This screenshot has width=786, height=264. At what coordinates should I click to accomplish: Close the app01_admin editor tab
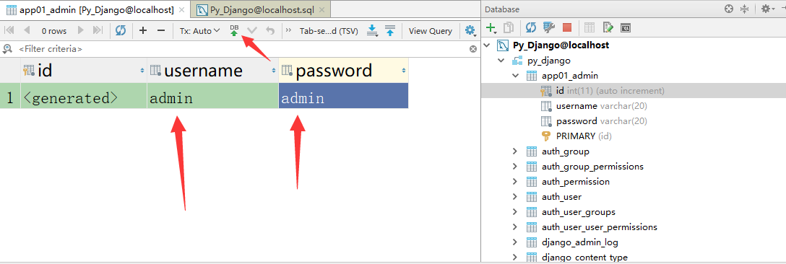pos(181,9)
